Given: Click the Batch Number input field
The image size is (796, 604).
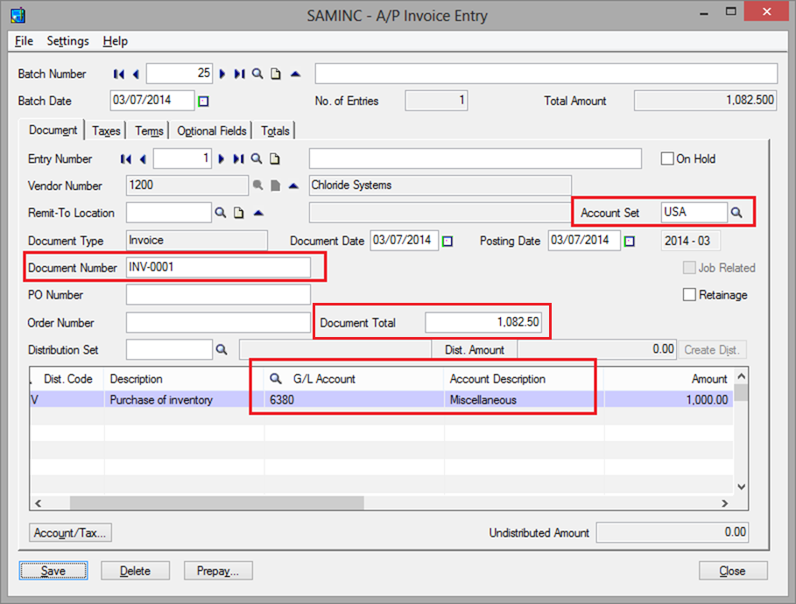Looking at the screenshot, I should 180,74.
